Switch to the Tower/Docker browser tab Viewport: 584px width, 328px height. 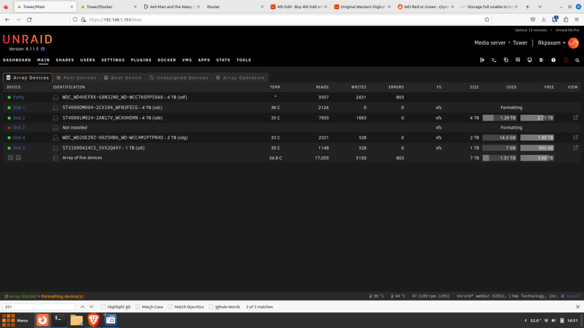click(109, 6)
